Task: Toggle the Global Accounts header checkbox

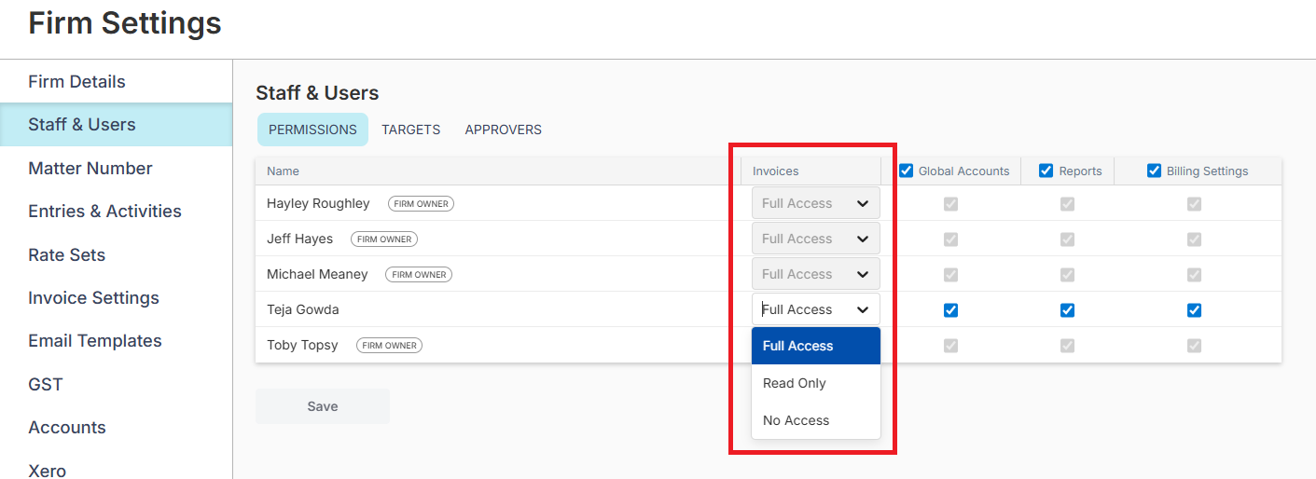Action: 906,171
